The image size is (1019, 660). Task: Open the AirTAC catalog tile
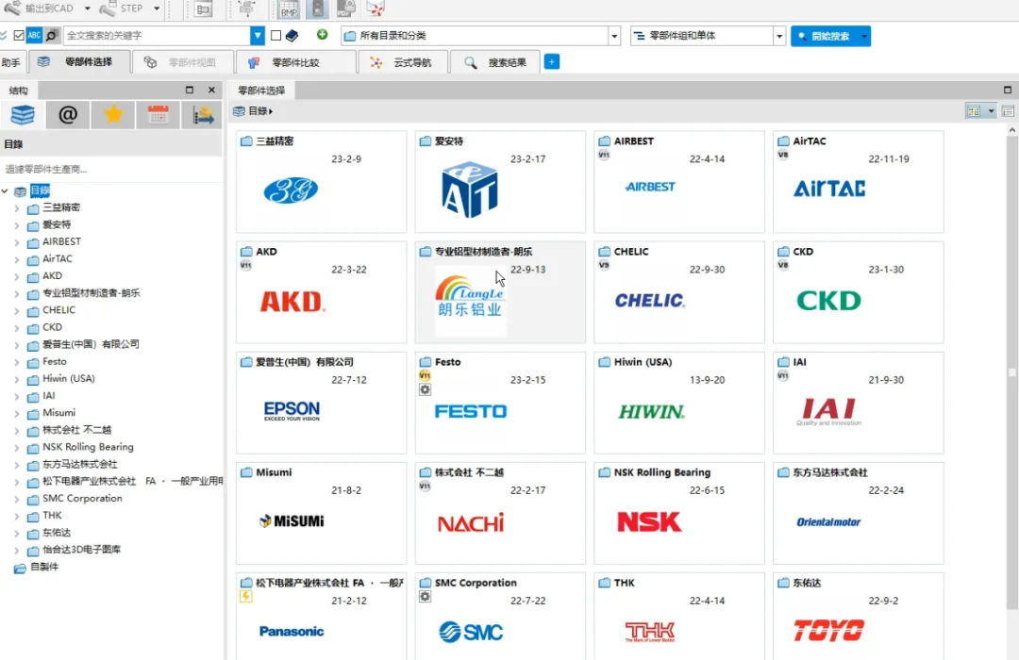pos(858,182)
